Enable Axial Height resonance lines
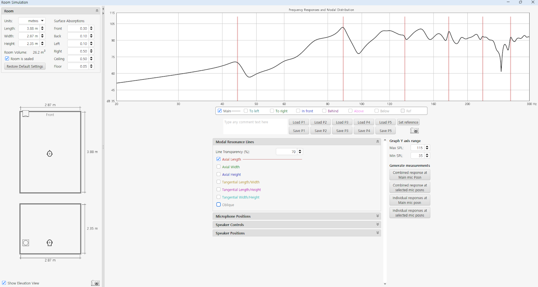The height and width of the screenshot is (287, 538). [219, 174]
